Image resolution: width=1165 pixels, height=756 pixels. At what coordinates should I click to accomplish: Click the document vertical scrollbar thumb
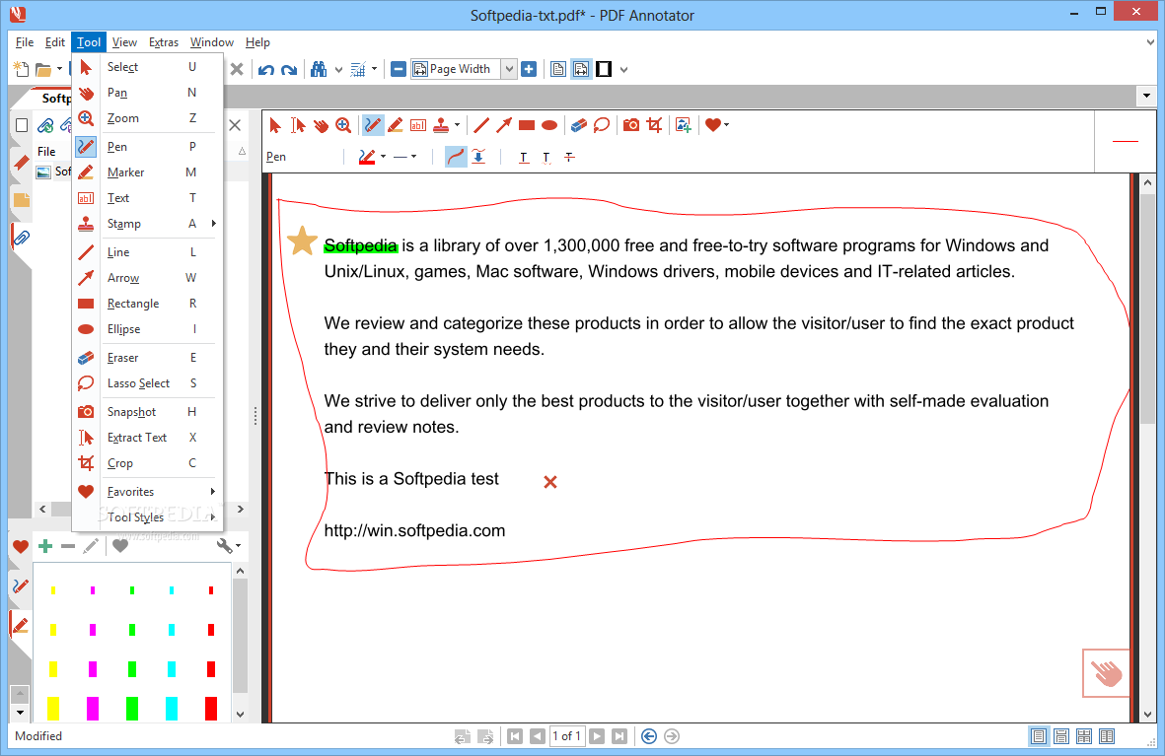[1148, 309]
